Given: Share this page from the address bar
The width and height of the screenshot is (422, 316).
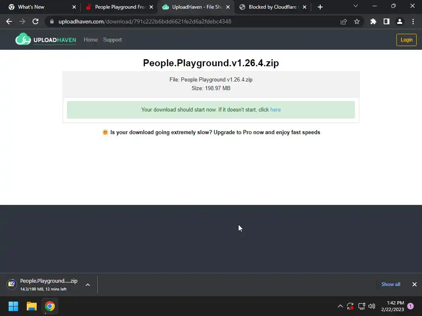Looking at the screenshot, I should click(x=344, y=21).
